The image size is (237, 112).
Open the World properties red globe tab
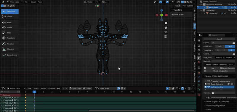[199, 62]
